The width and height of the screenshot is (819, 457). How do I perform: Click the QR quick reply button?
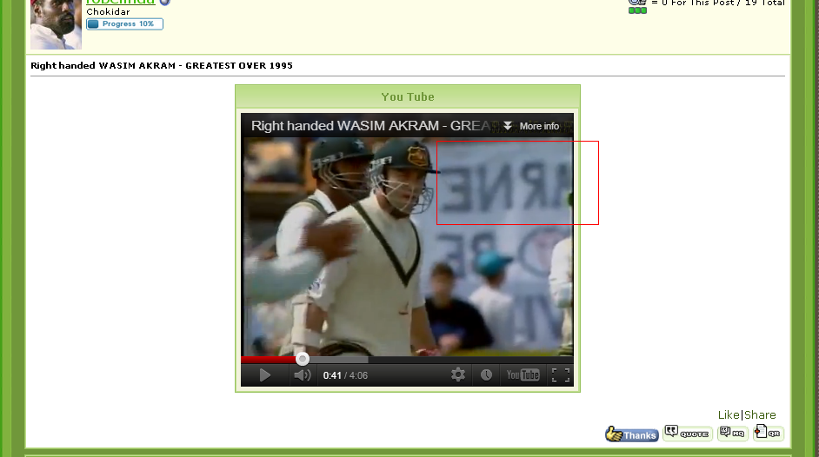point(768,433)
